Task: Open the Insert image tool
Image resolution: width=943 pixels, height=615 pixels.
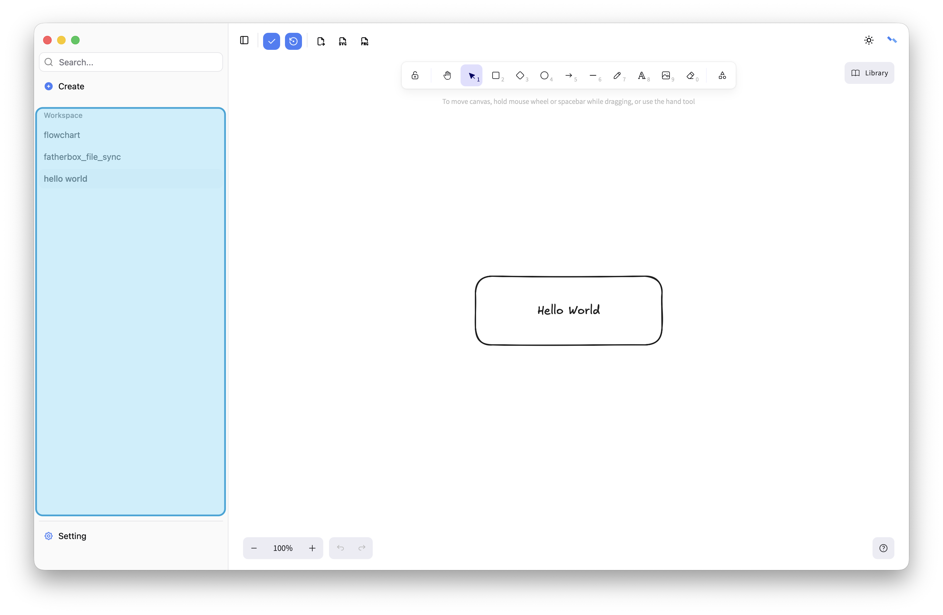Action: 666,75
